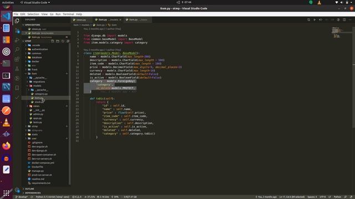Click the code minimap preview
This screenshot has height=199, width=355.
(337, 33)
